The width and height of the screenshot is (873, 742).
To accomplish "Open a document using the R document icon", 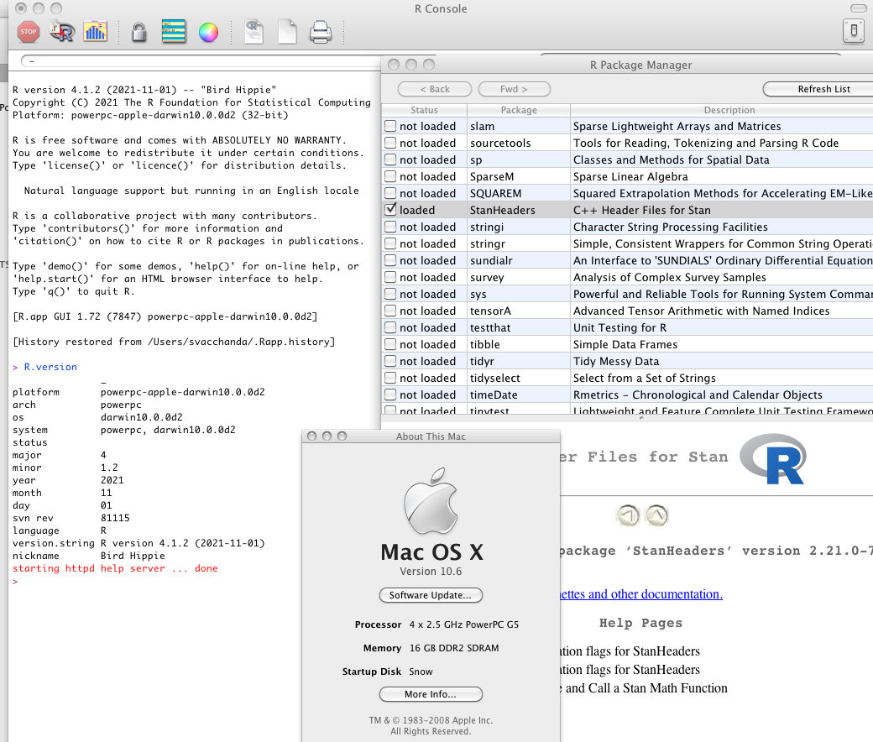I will pos(254,33).
